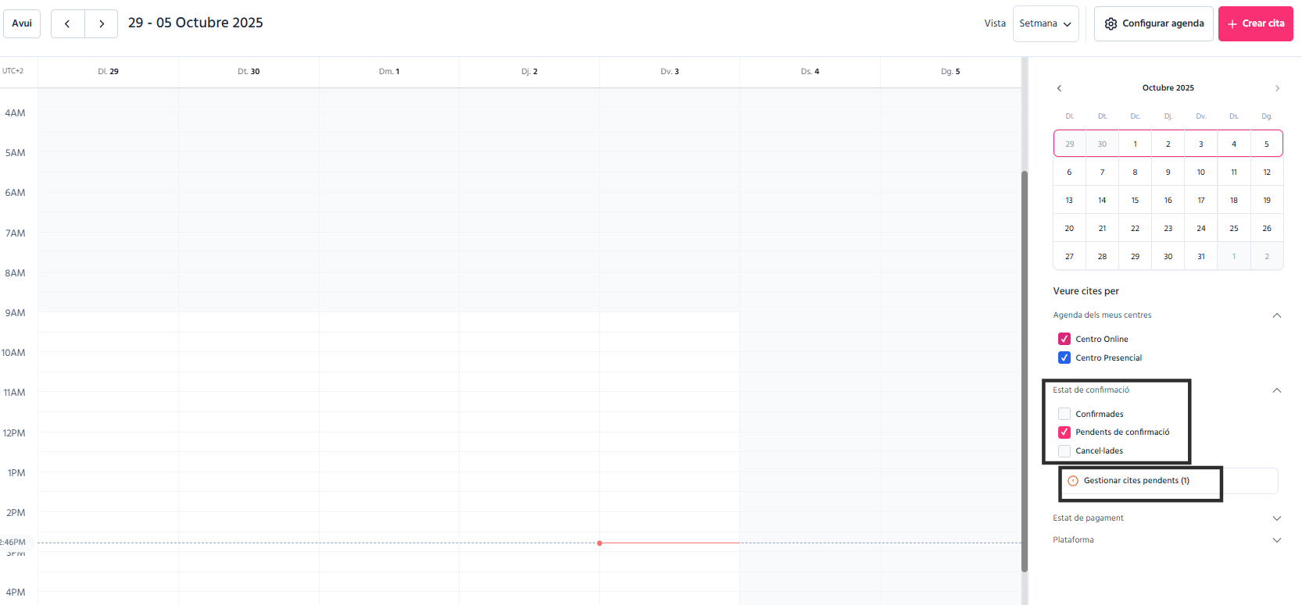
Task: Click the Octubre 2025 mini calendar title
Action: [1168, 88]
